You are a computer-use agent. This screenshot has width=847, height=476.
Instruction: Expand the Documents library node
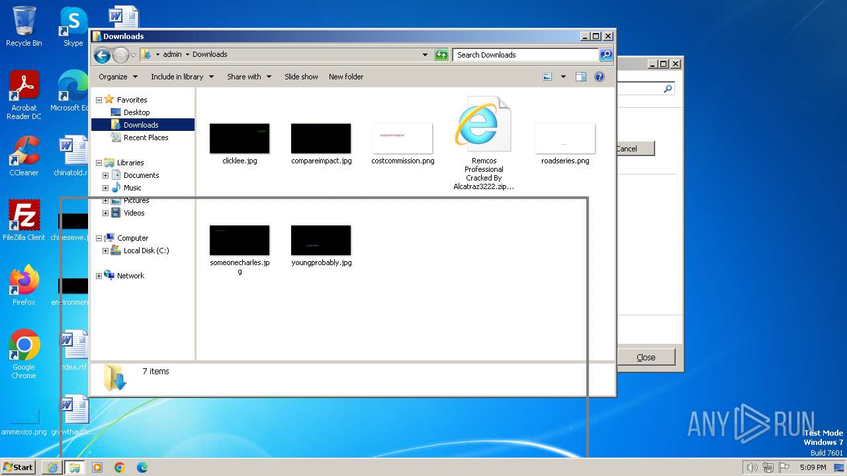tap(105, 175)
